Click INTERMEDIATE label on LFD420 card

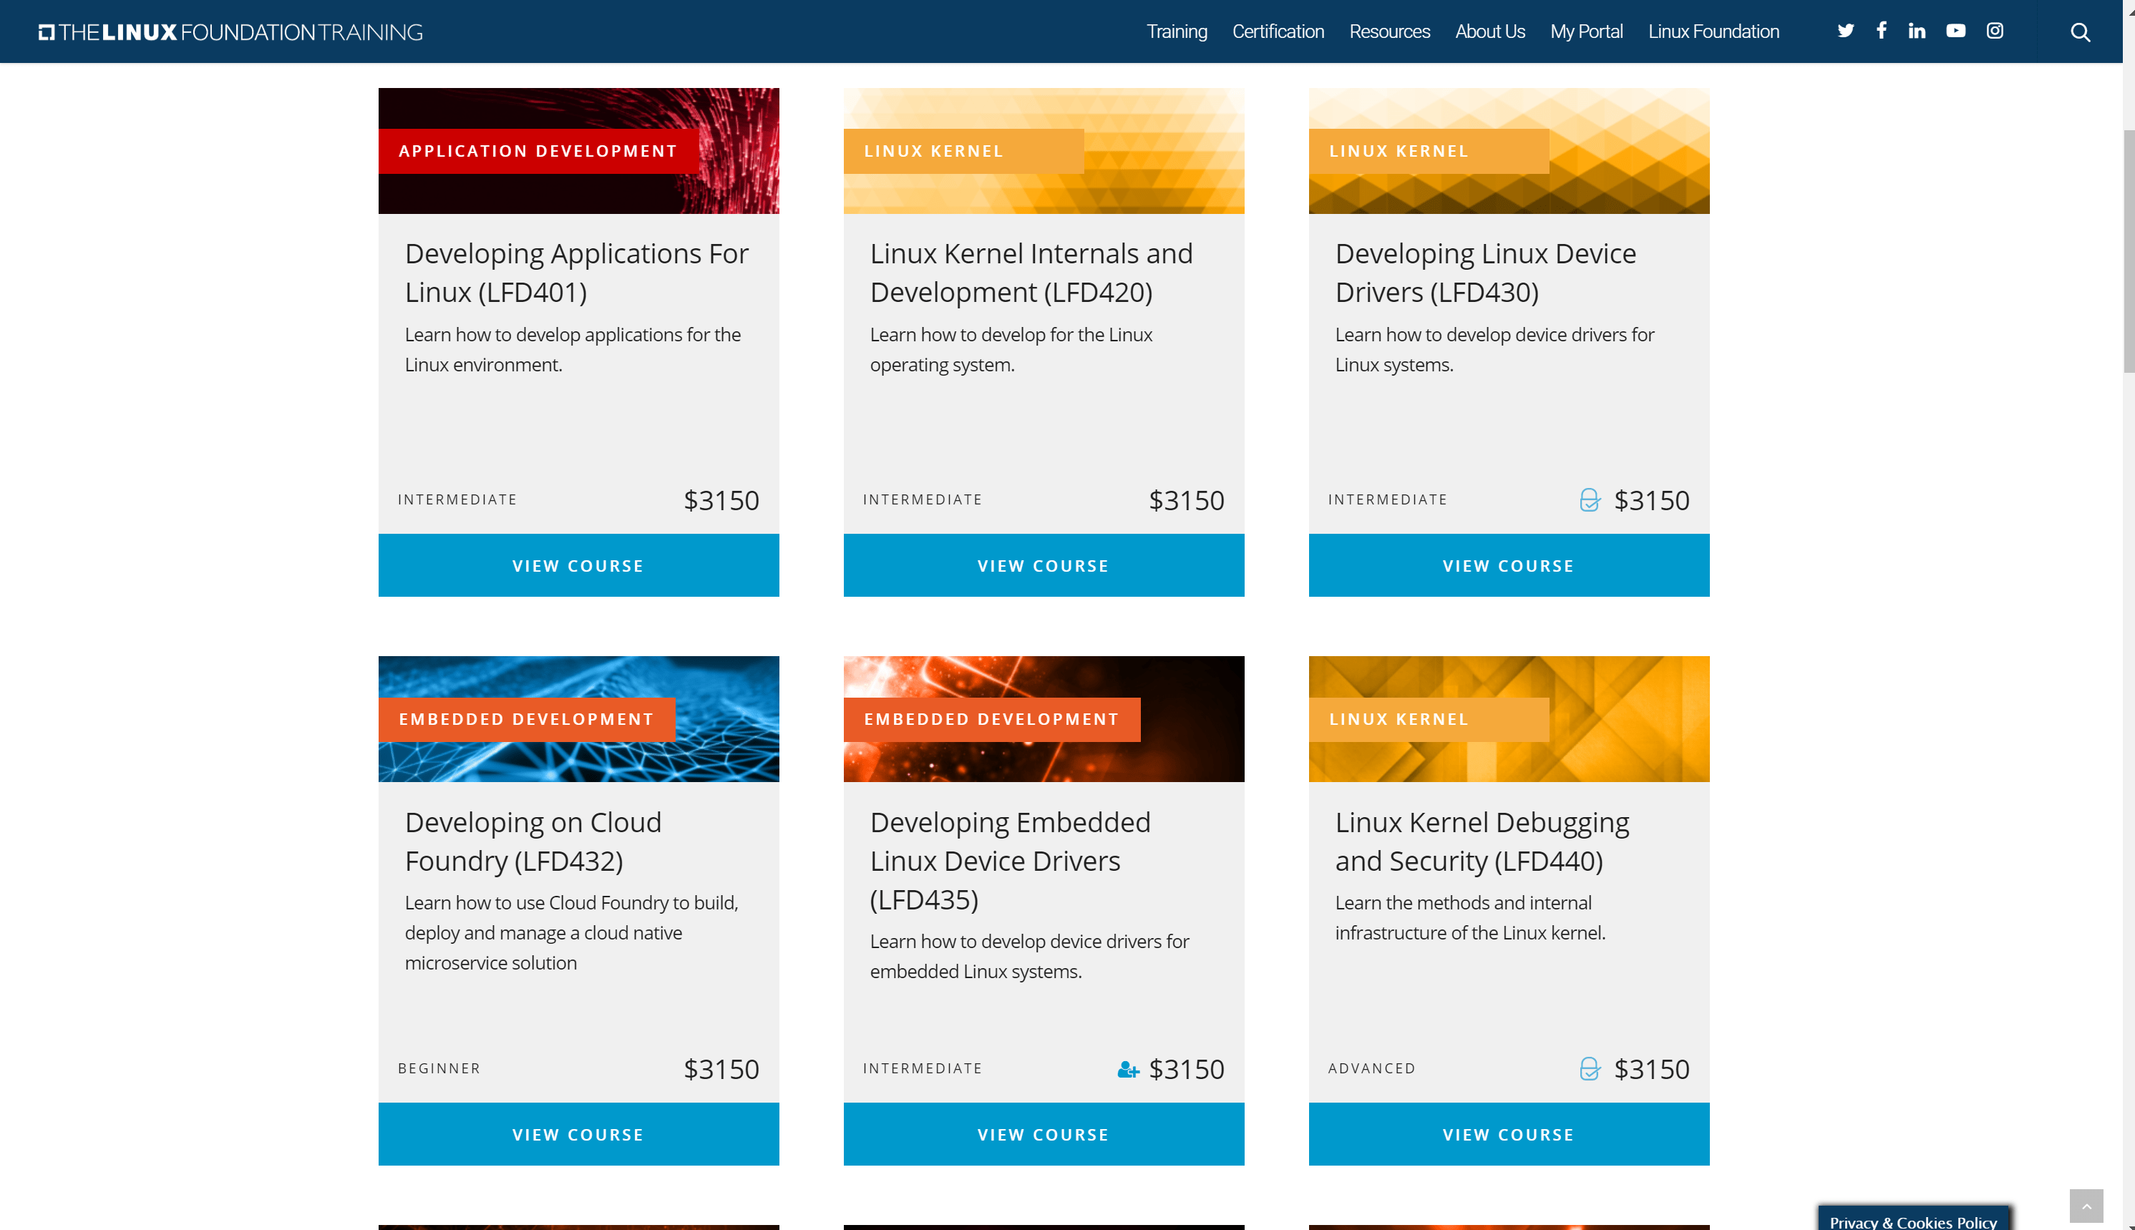922,499
